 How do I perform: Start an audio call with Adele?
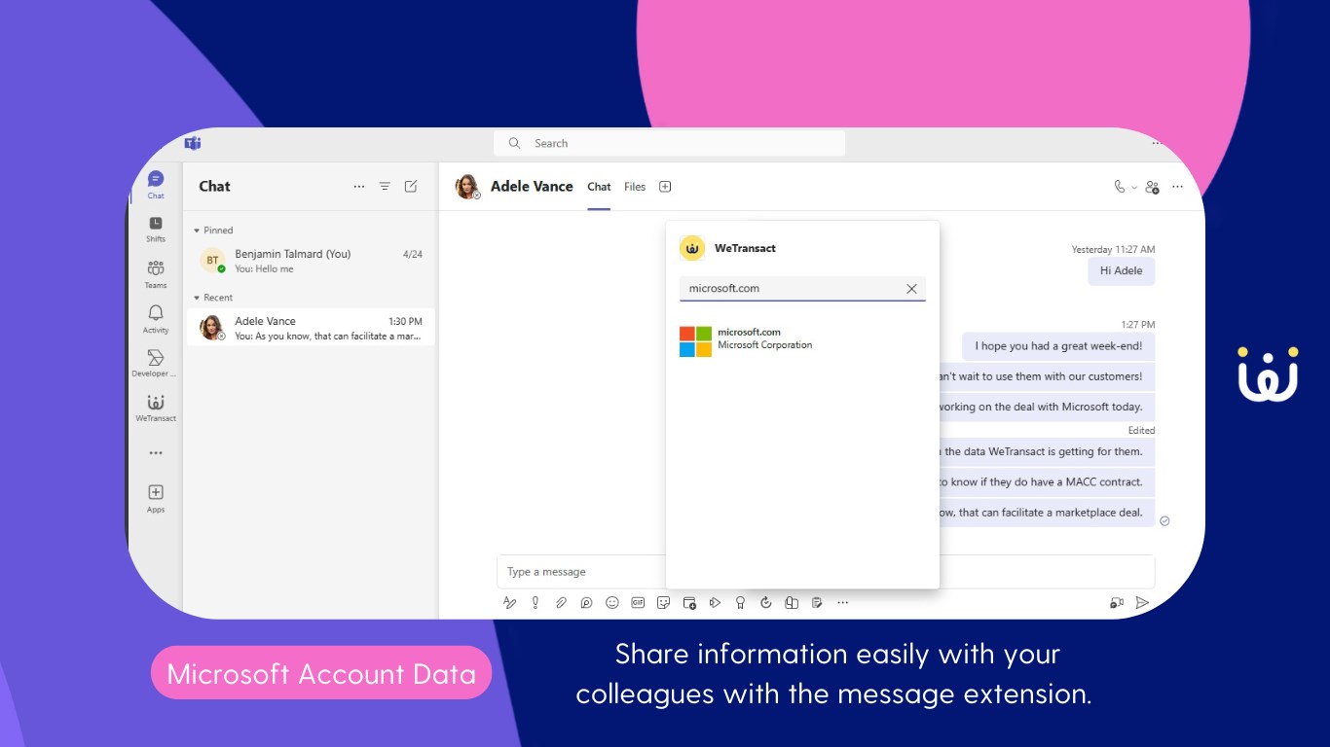tap(1120, 187)
